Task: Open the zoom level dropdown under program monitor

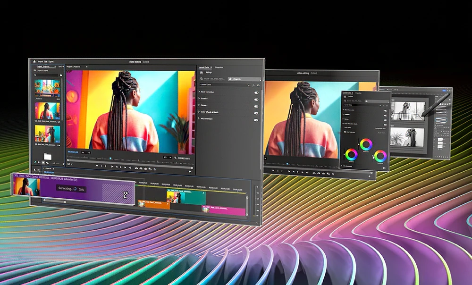Action: 86,152
